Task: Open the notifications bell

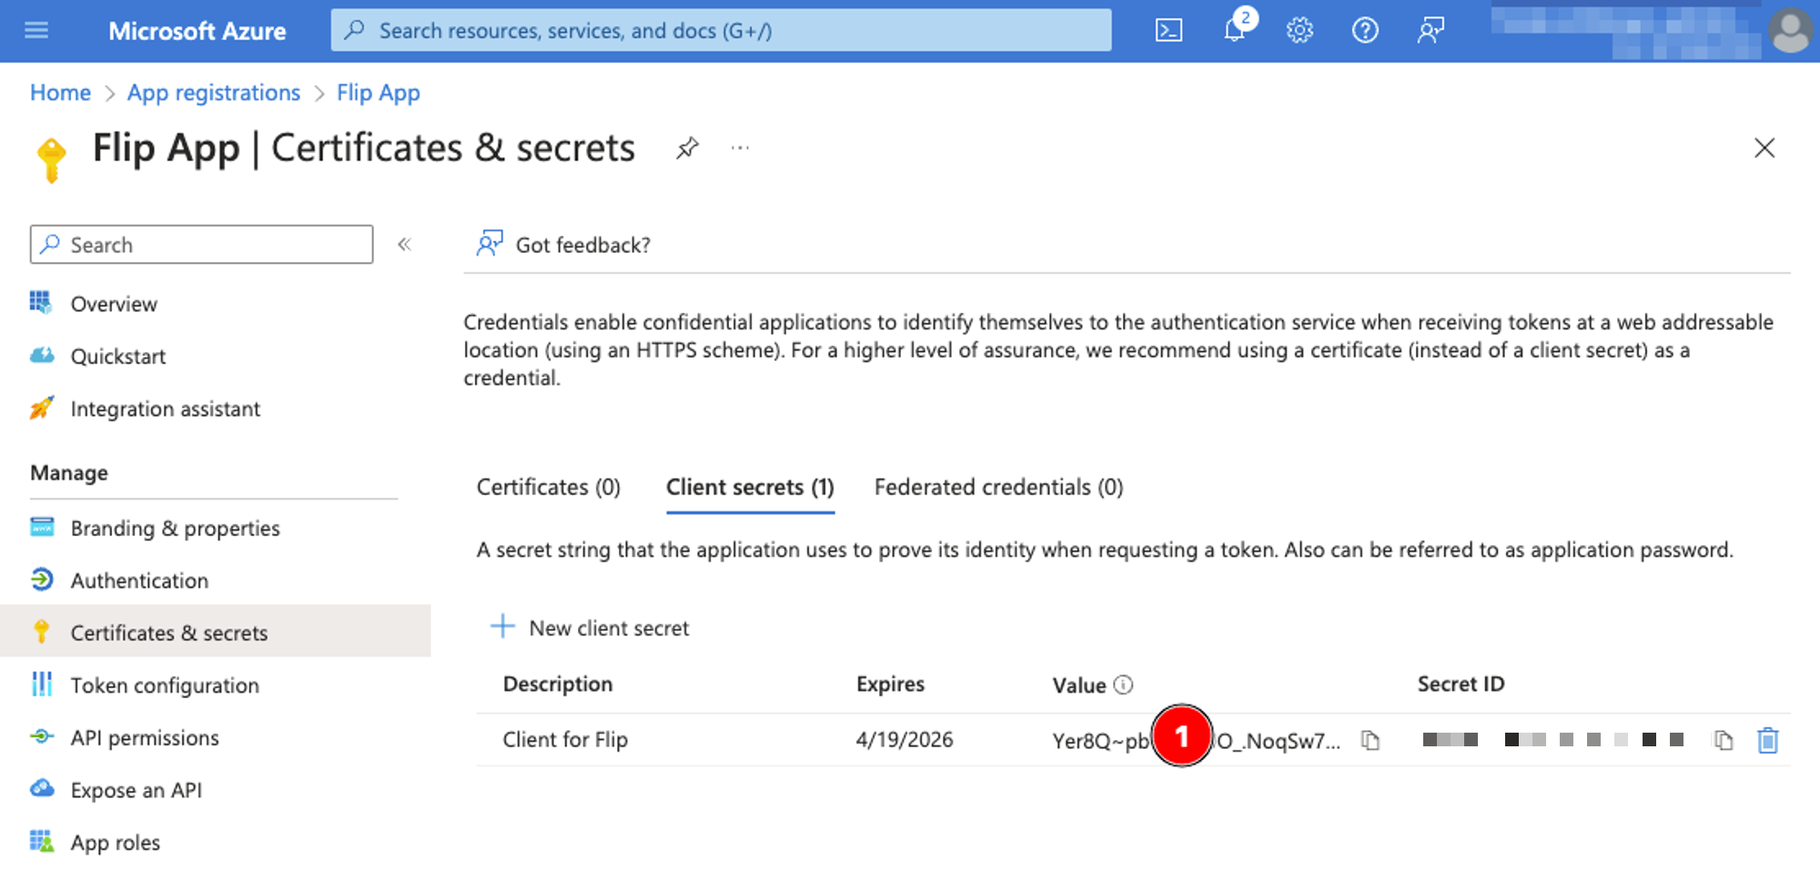Action: coord(1235,29)
